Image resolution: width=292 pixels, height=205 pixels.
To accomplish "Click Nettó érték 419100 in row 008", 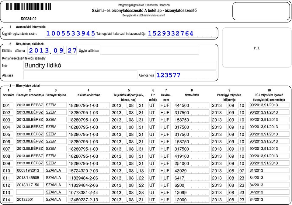I will [x=191, y=156].
